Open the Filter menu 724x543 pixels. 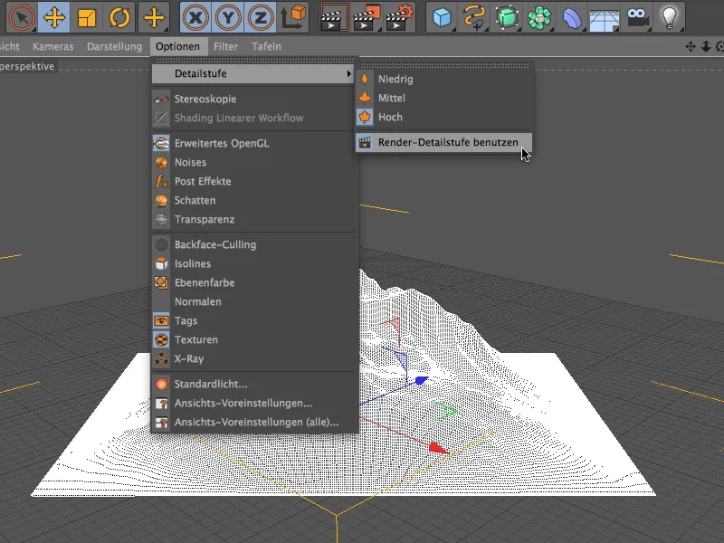pyautogui.click(x=225, y=46)
